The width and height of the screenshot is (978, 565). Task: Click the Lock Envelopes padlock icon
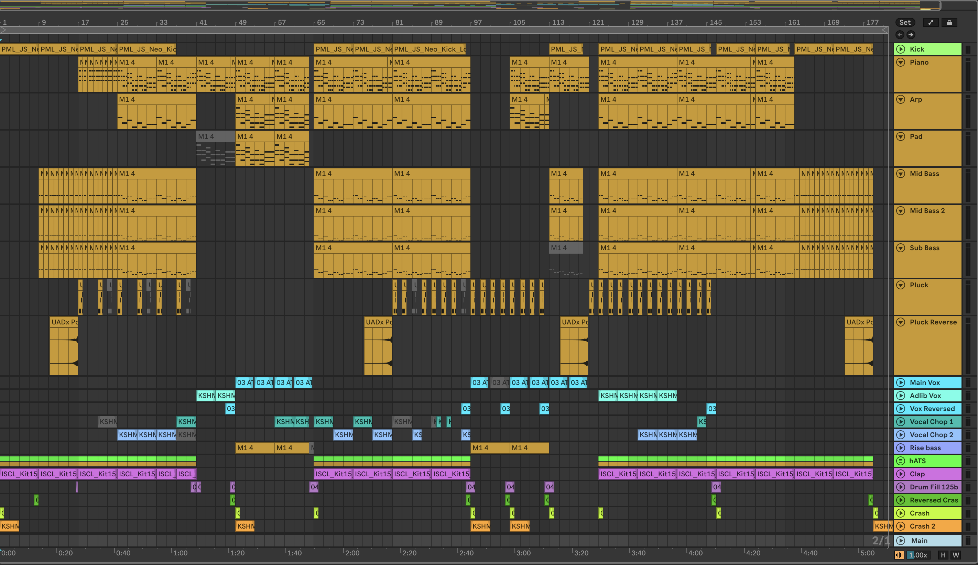(949, 22)
